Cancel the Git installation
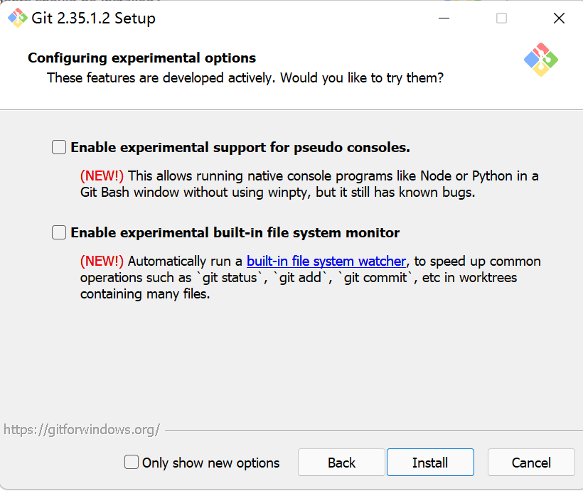The height and width of the screenshot is (491, 583). tap(531, 463)
